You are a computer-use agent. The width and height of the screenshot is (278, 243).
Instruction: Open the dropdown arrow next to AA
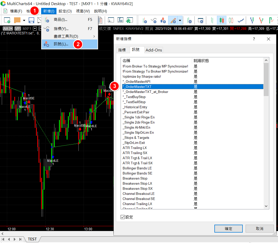click(x=11, y=29)
